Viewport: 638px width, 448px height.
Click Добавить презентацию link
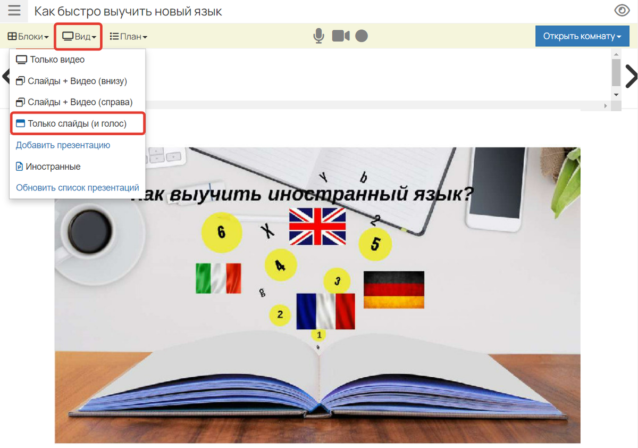click(x=63, y=145)
